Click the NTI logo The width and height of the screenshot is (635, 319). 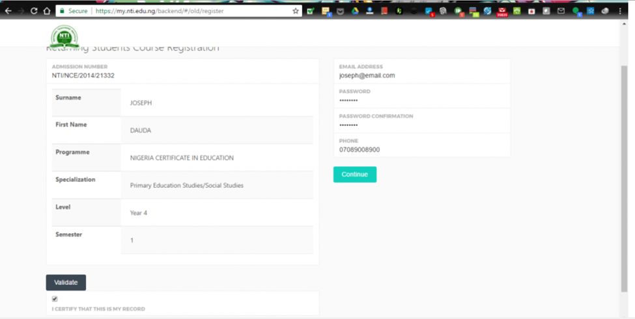[64, 37]
